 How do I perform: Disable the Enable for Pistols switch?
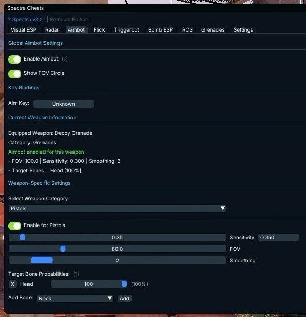click(15, 226)
